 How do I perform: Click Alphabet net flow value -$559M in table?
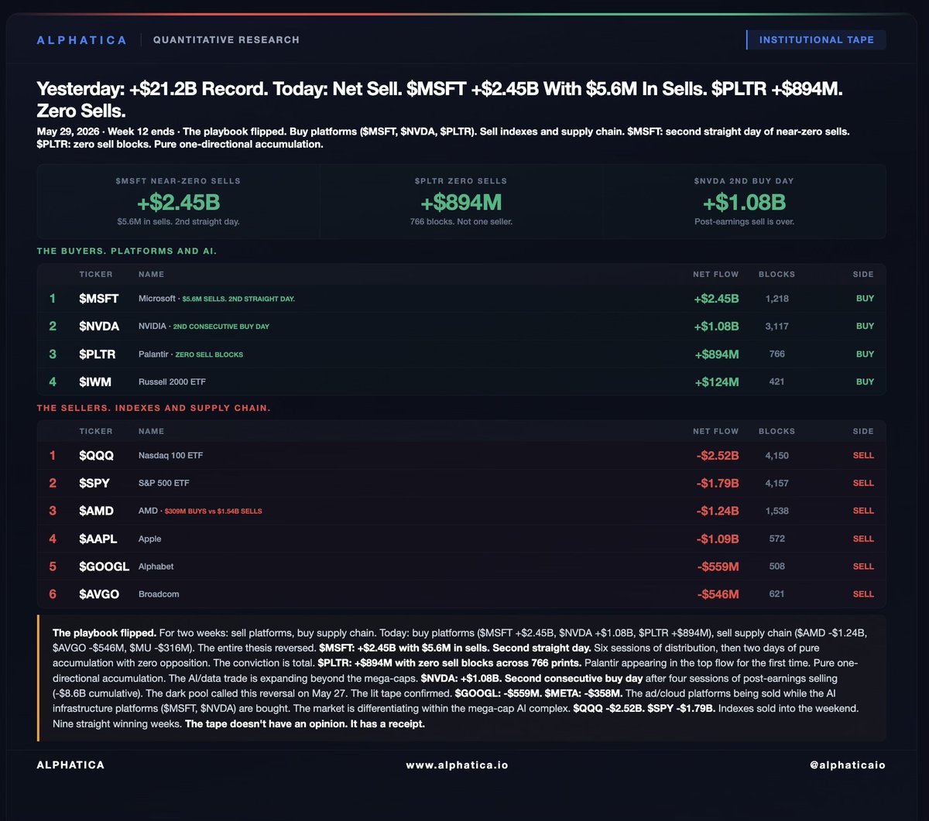pyautogui.click(x=719, y=567)
